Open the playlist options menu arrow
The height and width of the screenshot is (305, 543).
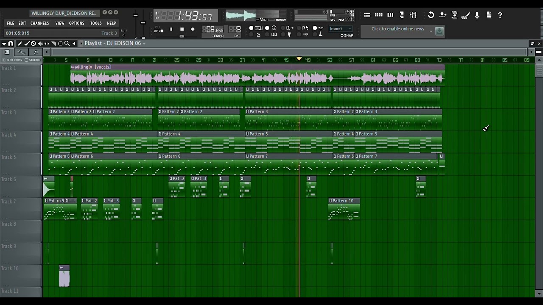(4, 44)
